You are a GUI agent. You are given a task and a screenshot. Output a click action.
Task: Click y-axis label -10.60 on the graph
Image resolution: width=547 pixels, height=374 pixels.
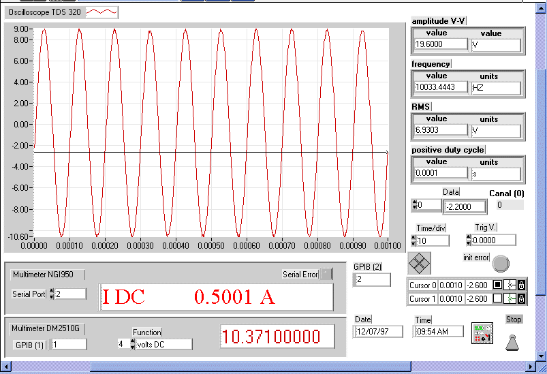click(x=18, y=237)
